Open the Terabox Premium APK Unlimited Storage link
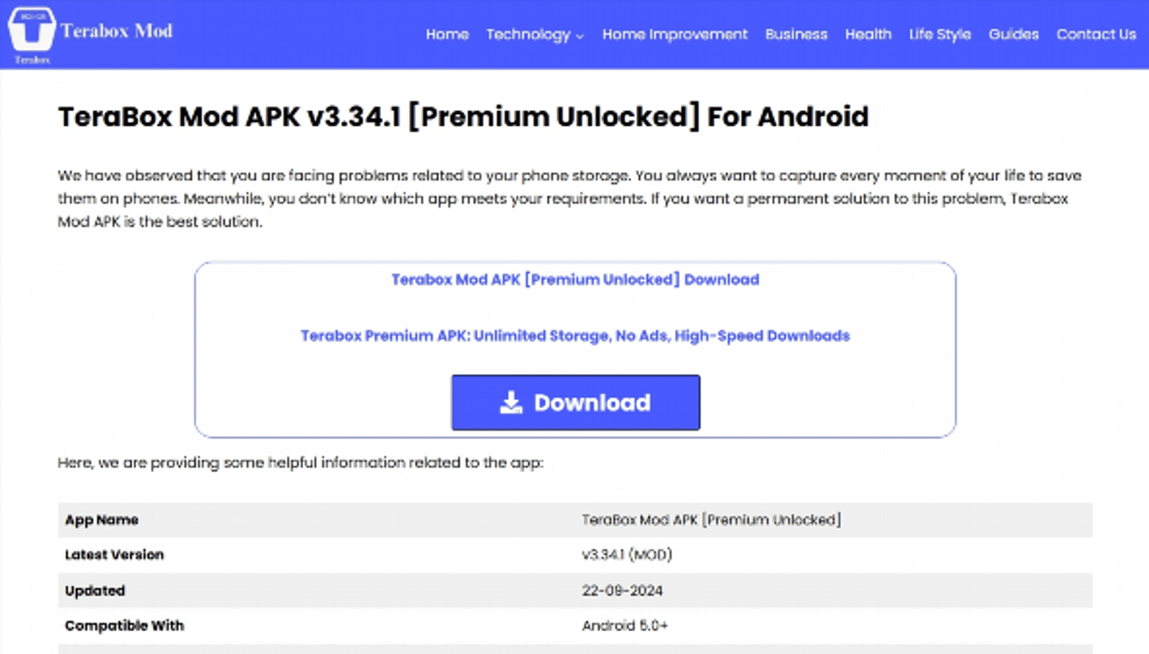 pyautogui.click(x=575, y=336)
